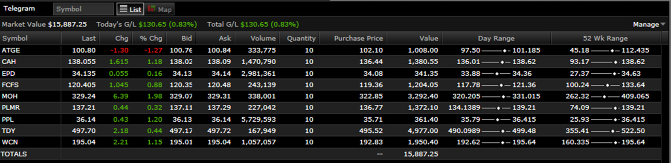Image resolution: width=671 pixels, height=163 pixels.
Task: Click FCFS bid 120.35
Action: tap(181, 85)
